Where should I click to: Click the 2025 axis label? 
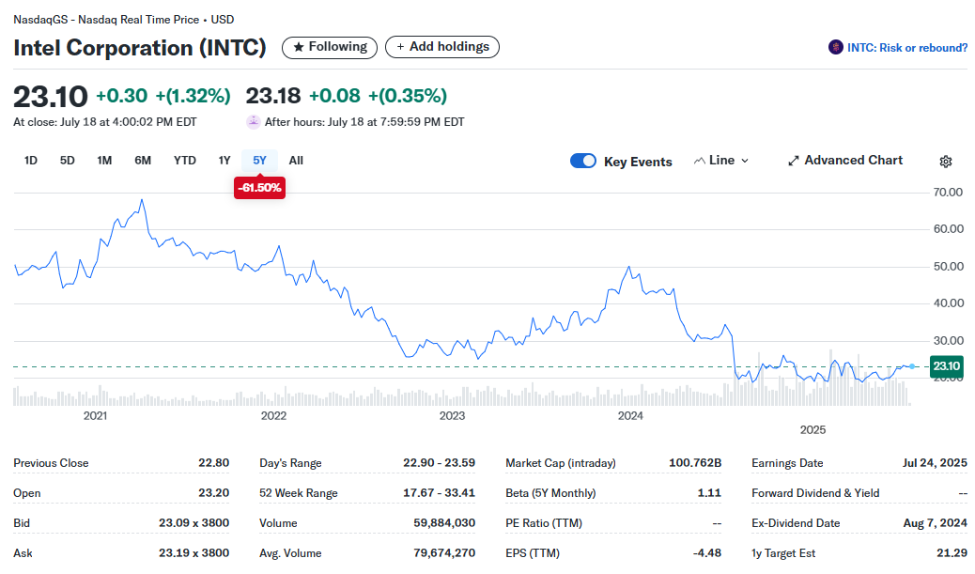coord(812,430)
